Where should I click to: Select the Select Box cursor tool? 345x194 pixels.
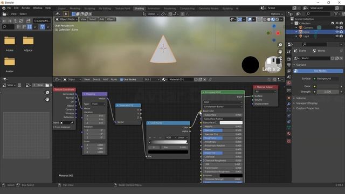[x=66, y=14]
